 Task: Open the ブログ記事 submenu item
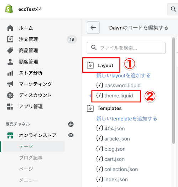tap(31, 158)
